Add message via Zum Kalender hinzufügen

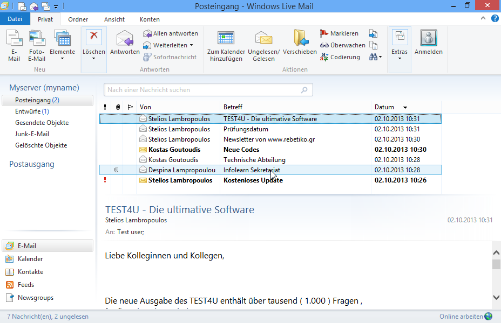(226, 46)
